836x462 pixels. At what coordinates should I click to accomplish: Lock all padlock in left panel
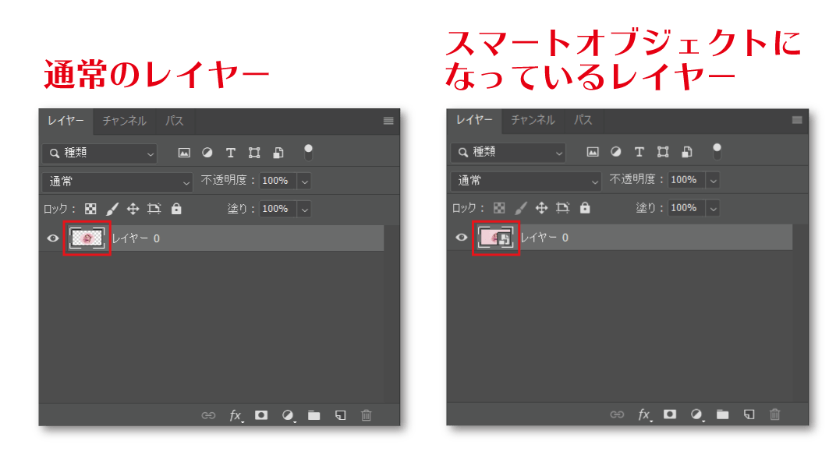click(176, 208)
